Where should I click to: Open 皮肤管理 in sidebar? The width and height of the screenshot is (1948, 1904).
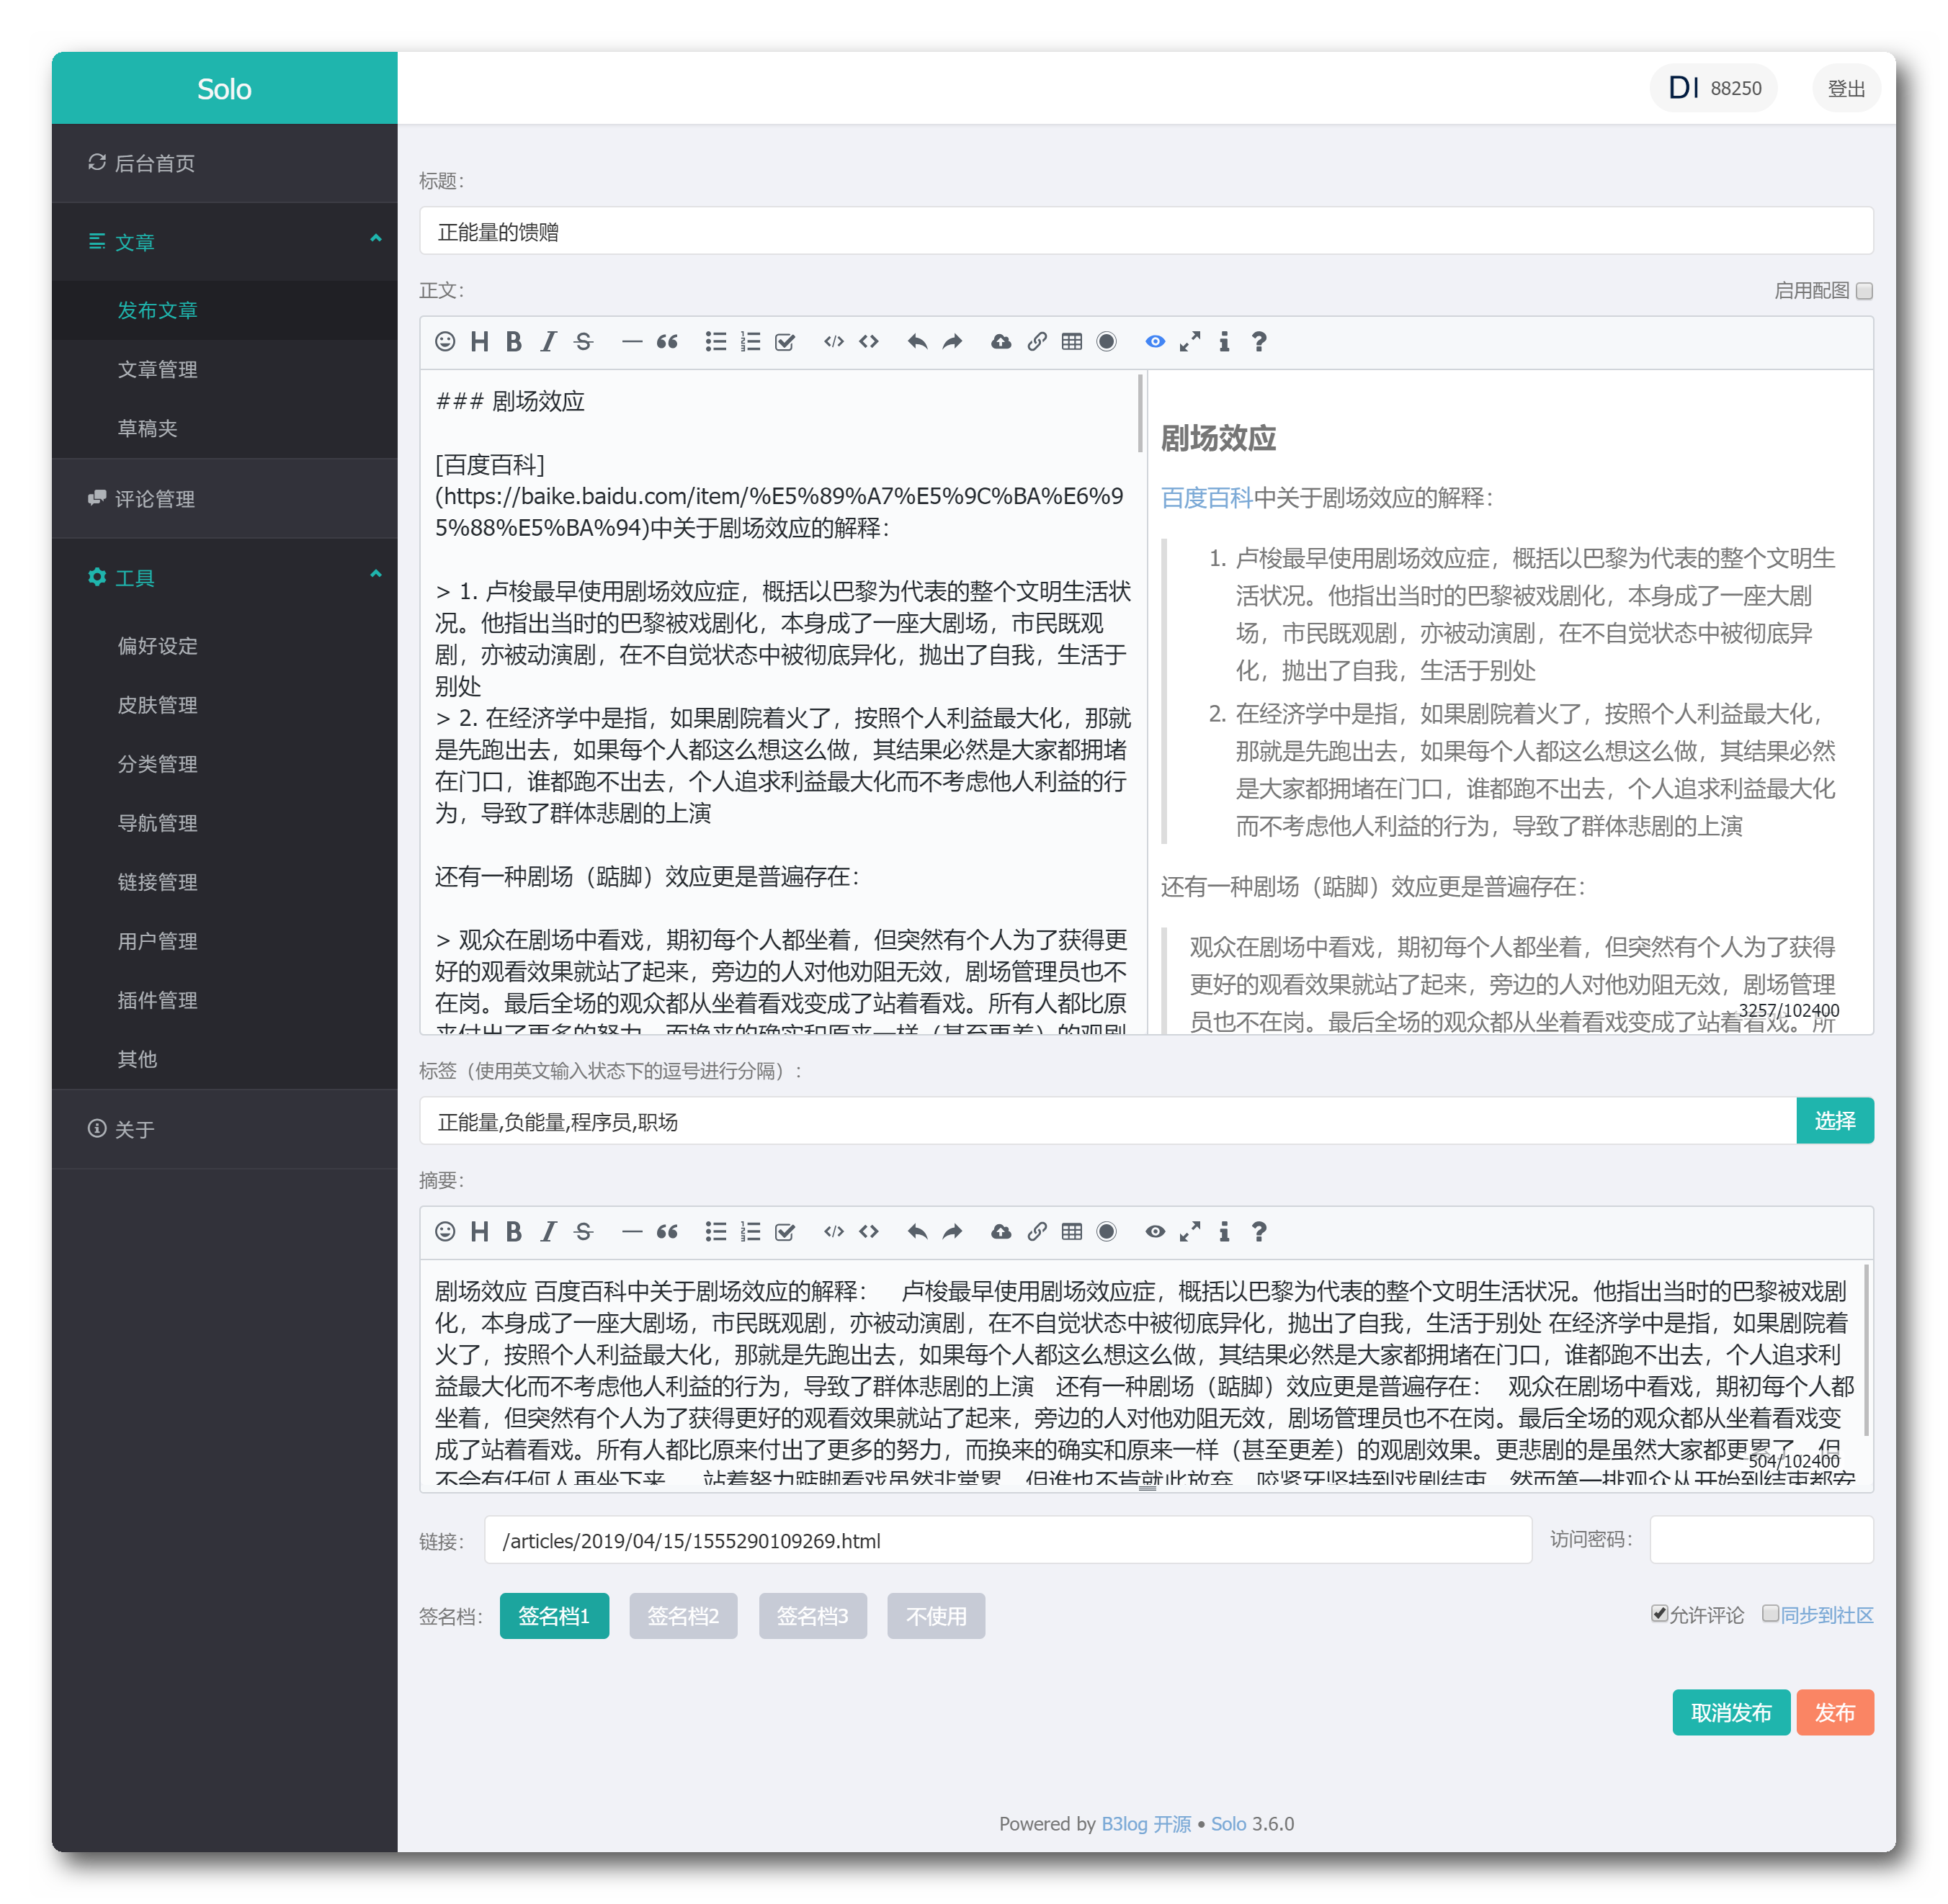tap(224, 705)
